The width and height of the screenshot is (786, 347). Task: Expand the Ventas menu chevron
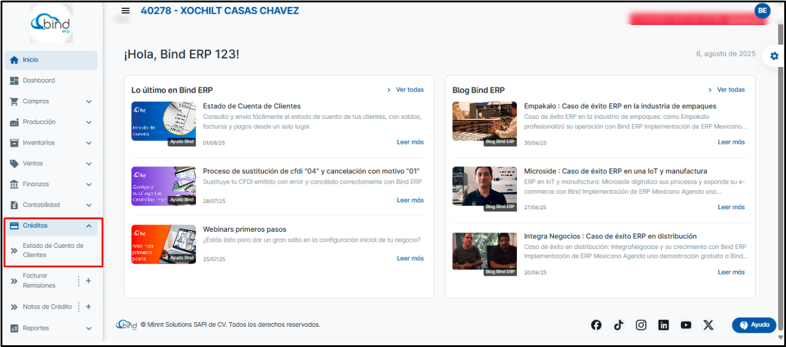click(x=89, y=164)
